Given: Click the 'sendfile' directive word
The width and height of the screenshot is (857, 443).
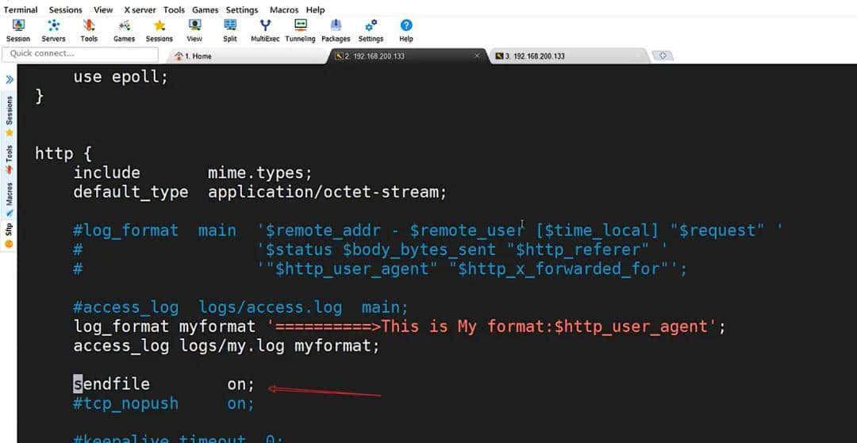Looking at the screenshot, I should [112, 384].
